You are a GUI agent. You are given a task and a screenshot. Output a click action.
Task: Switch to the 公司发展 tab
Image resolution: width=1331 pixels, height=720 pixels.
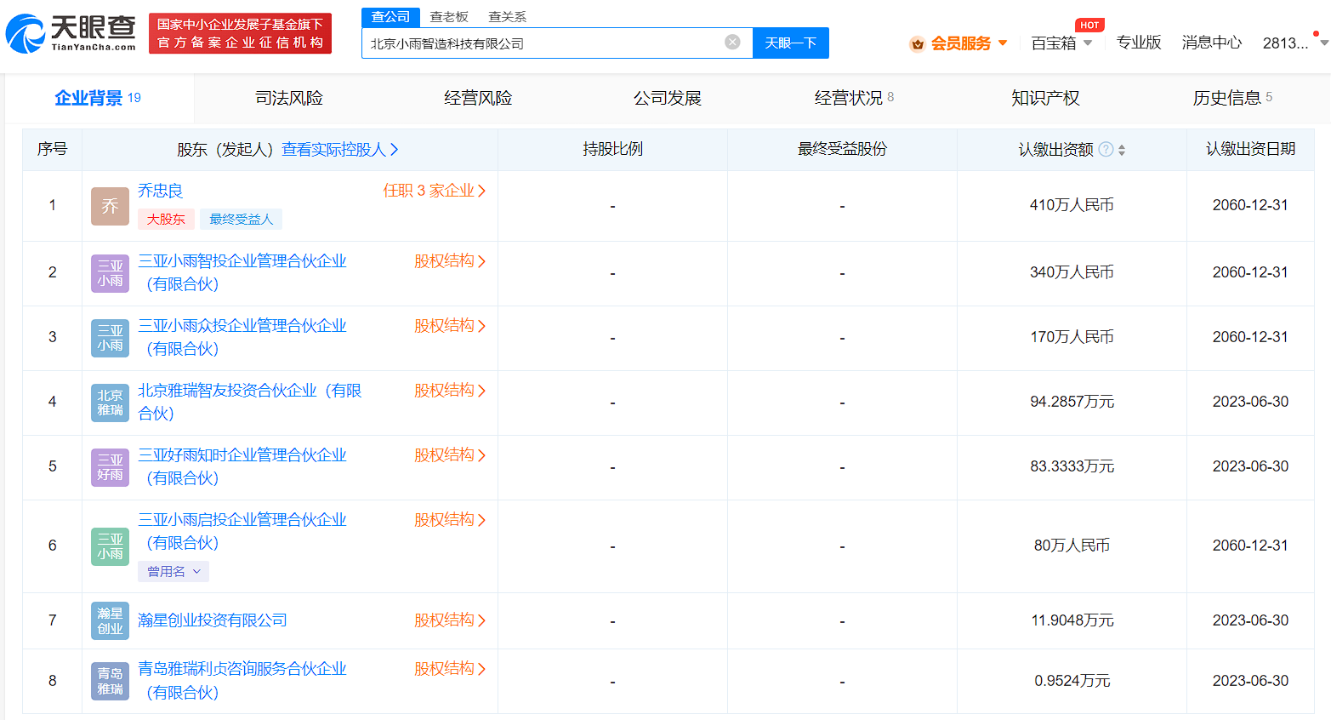(x=668, y=99)
